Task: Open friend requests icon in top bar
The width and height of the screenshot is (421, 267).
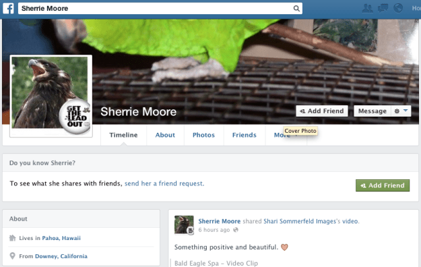Action: (x=367, y=8)
